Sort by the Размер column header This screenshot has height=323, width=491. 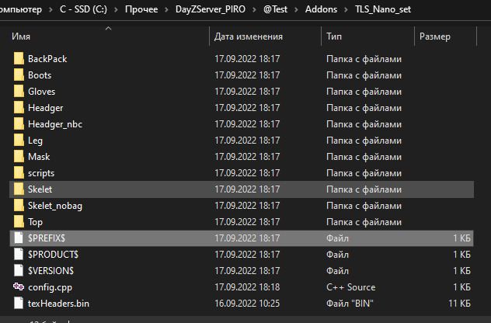click(x=434, y=36)
